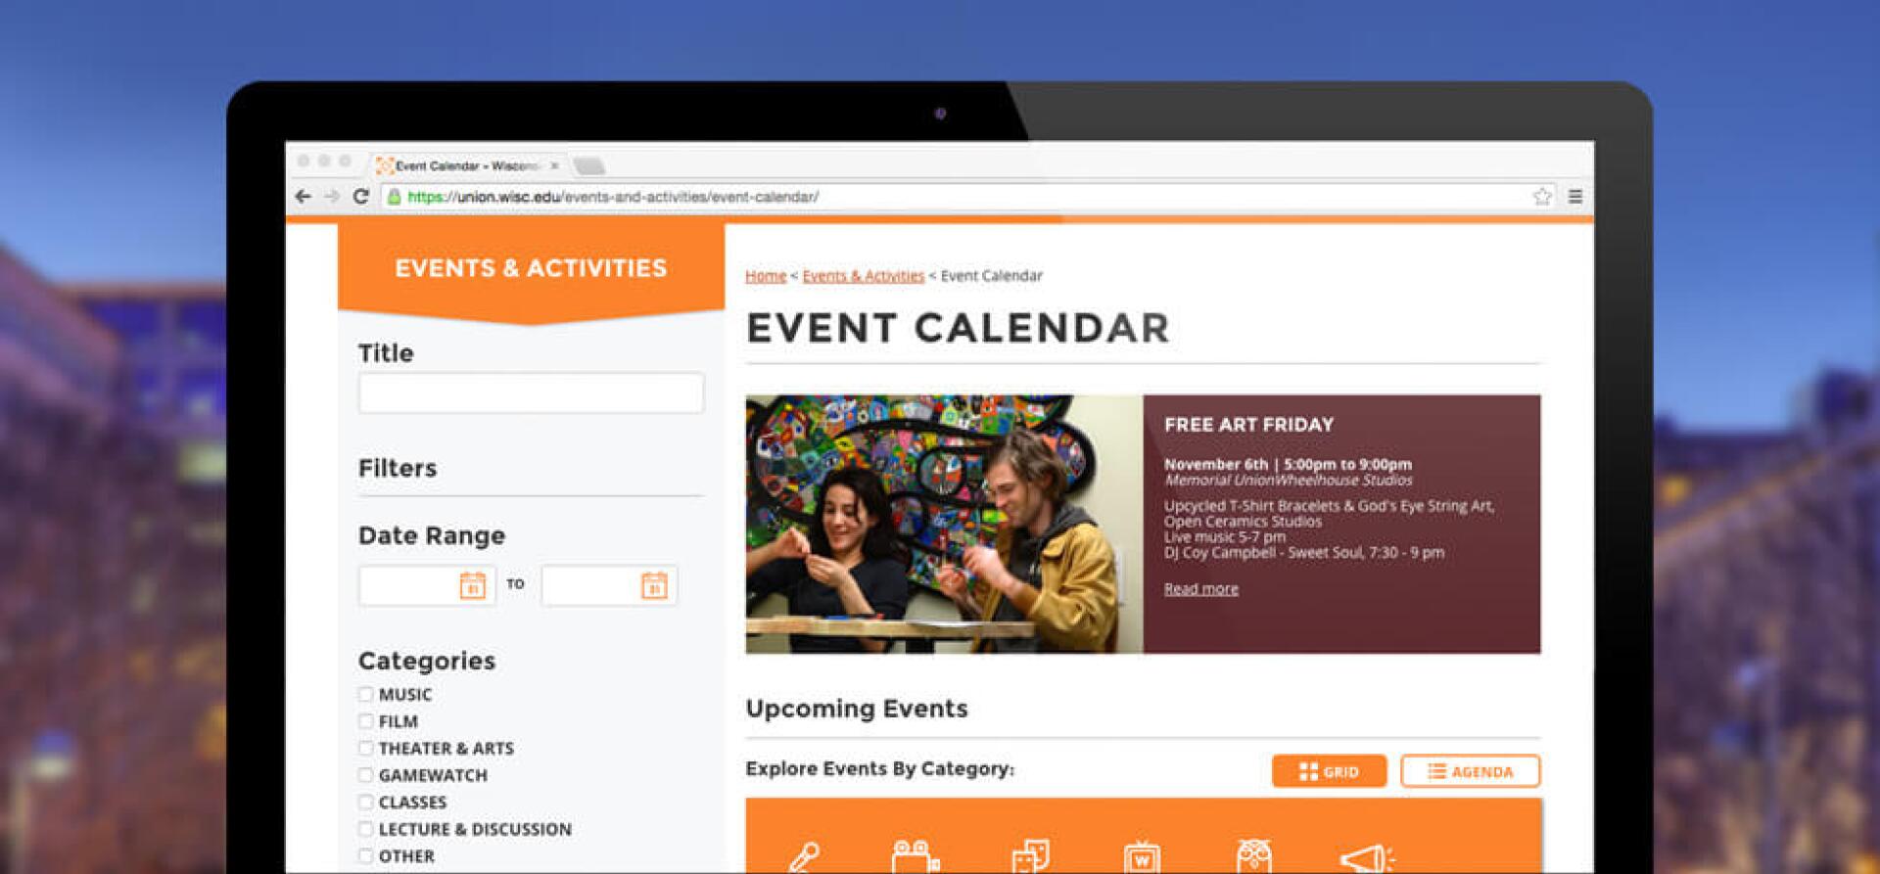
Task: Click the Events & Activities sidebar header
Action: (x=531, y=268)
